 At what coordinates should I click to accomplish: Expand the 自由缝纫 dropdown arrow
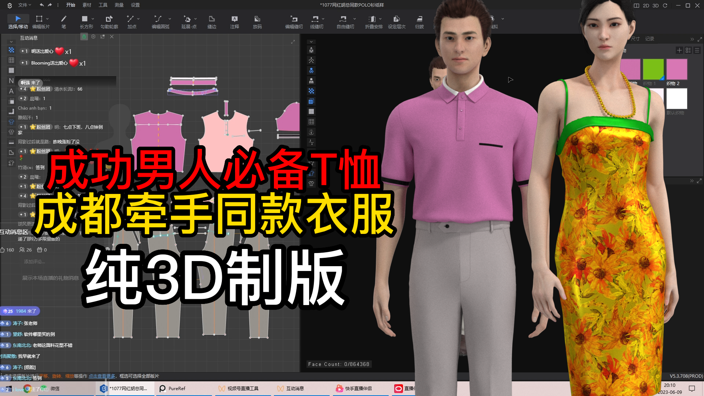pyautogui.click(x=355, y=19)
